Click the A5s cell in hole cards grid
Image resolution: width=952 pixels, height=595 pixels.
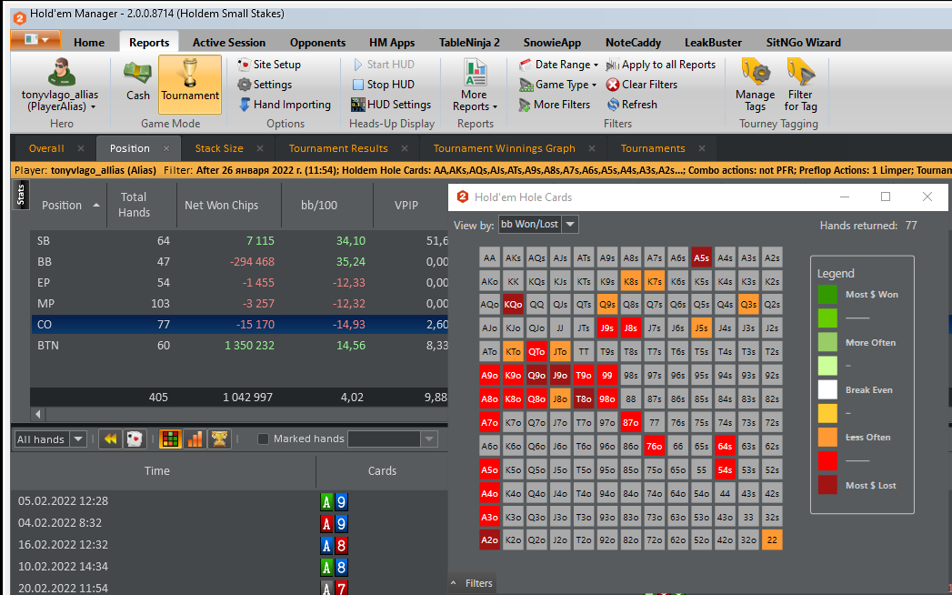tap(701, 257)
